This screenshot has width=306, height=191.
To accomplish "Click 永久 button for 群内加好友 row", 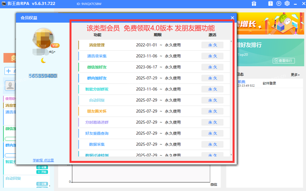I will click(x=212, y=78).
